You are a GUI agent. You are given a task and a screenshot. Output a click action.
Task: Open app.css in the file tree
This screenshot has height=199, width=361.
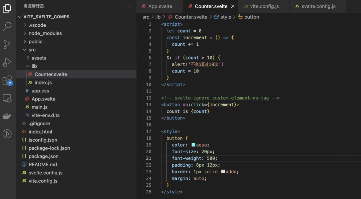tap(76, 90)
